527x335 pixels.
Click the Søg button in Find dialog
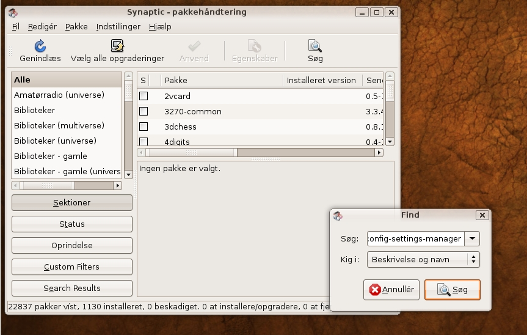pyautogui.click(x=452, y=290)
